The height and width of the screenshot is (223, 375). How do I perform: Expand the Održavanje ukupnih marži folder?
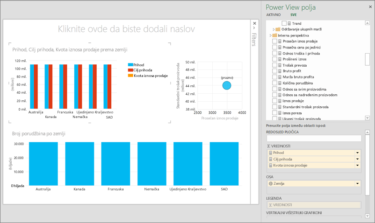(274, 29)
